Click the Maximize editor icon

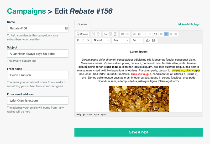click(93, 34)
